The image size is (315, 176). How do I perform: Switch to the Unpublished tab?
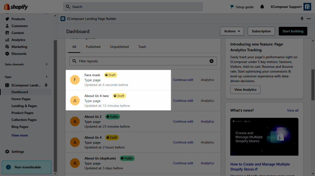[x=119, y=47]
